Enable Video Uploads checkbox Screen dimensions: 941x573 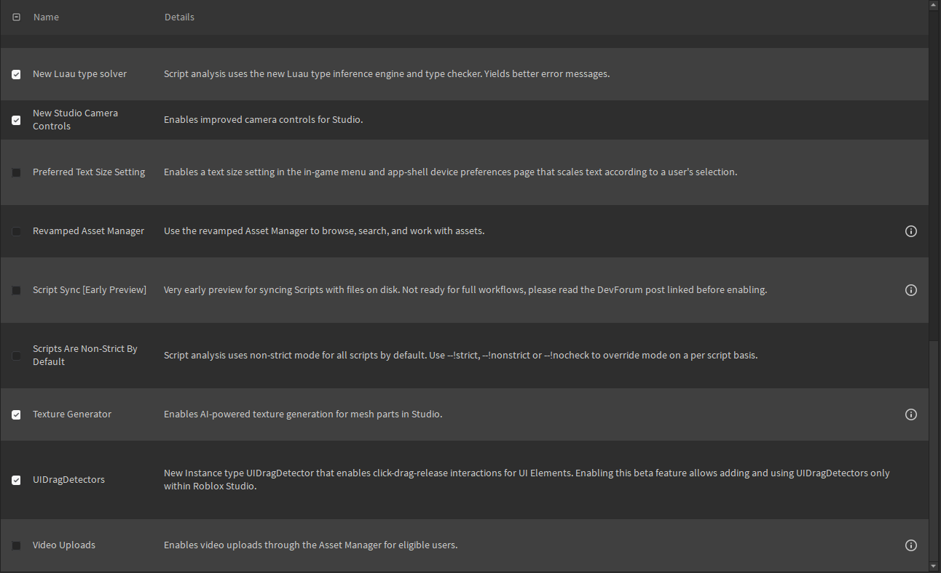click(16, 545)
